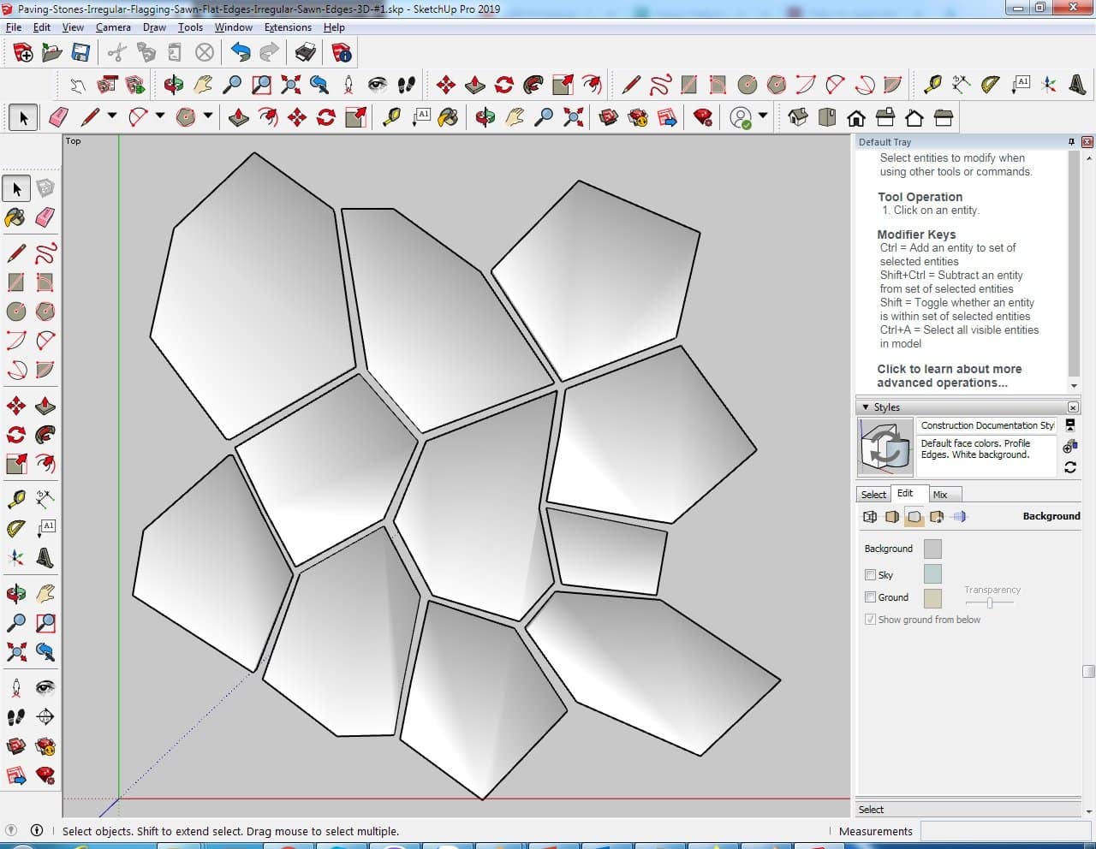Click the Save disk icon in top toolbar
Screen dimensions: 1096x849
pyautogui.click(x=80, y=53)
